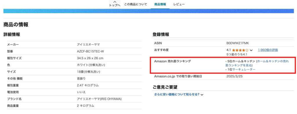Click the 詳細情報 heading
This screenshot has height=114, width=297.
coord(12,34)
